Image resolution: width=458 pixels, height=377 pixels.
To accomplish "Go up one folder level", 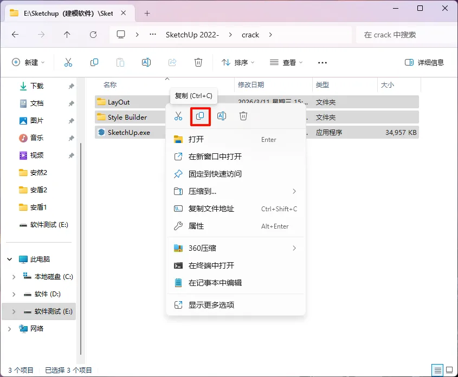I will pos(67,35).
